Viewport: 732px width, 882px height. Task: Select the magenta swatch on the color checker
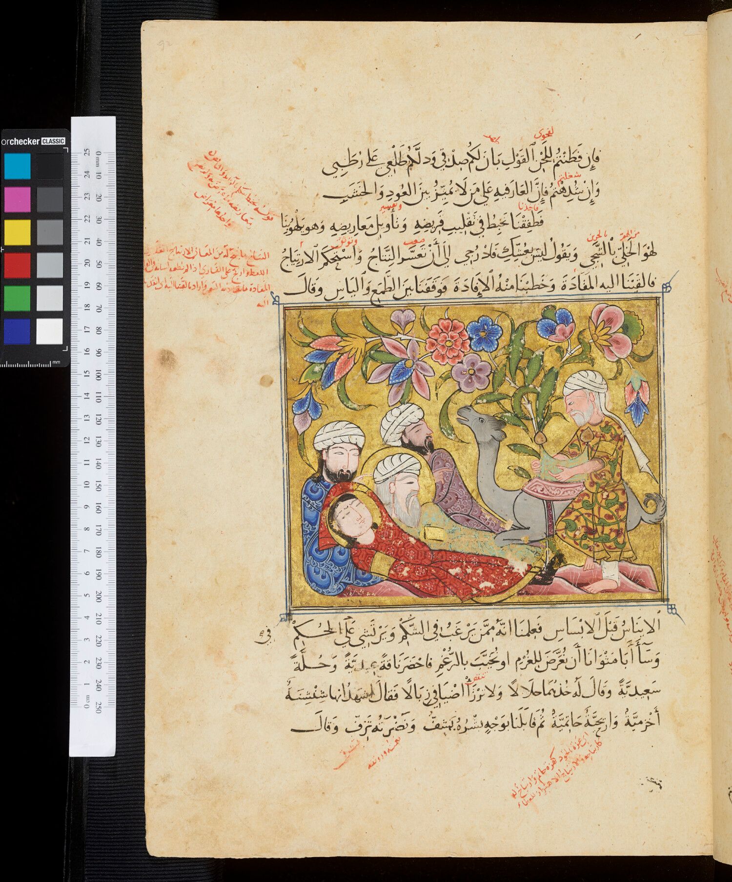point(18,200)
